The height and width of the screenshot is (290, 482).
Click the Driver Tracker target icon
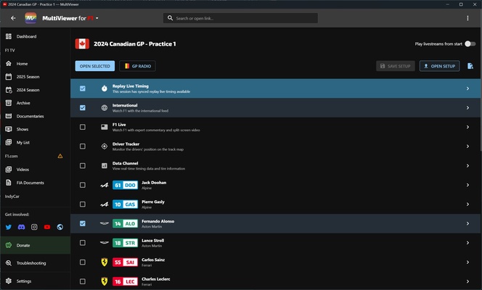pyautogui.click(x=105, y=146)
